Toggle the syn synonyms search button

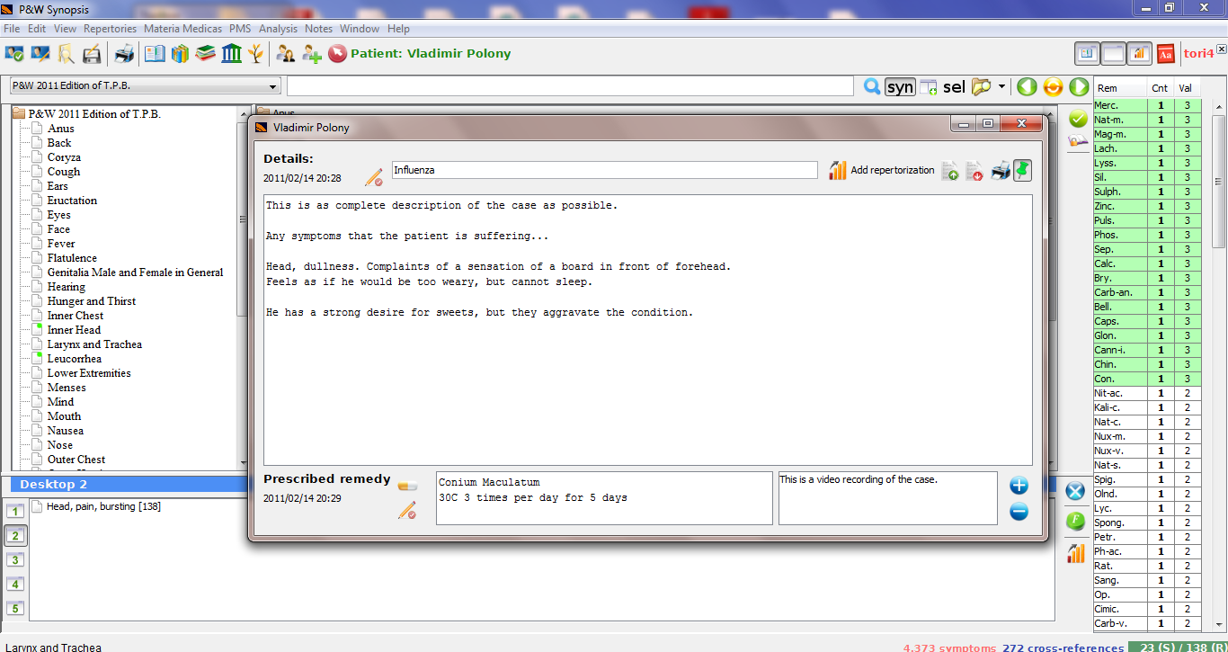point(900,87)
